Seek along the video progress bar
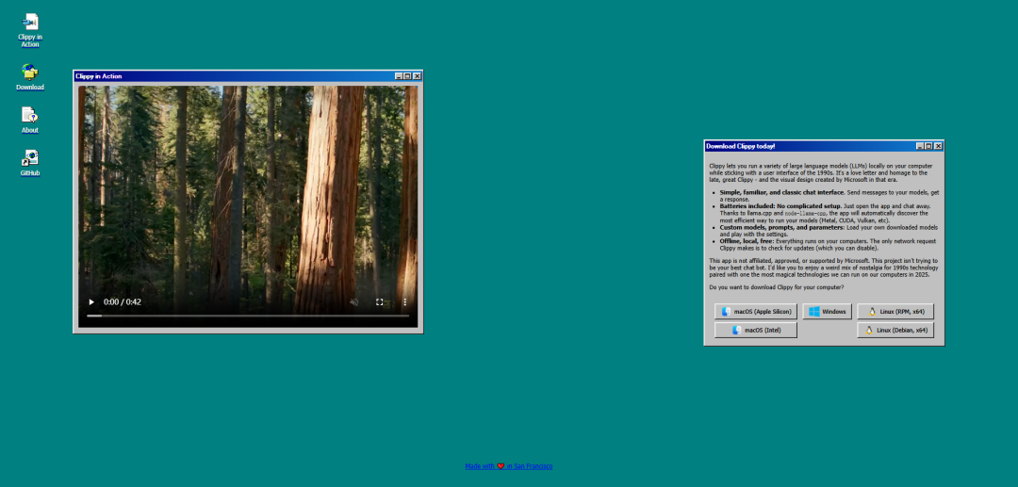Screen dimensions: 1018x487 pos(248,316)
